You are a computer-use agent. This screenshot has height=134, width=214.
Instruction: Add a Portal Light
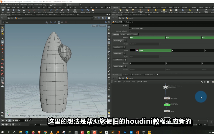190,11
